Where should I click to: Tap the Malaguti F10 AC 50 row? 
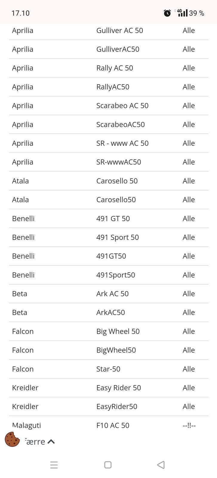[x=113, y=425]
